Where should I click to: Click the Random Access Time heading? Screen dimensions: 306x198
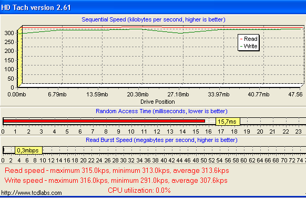click(161, 111)
